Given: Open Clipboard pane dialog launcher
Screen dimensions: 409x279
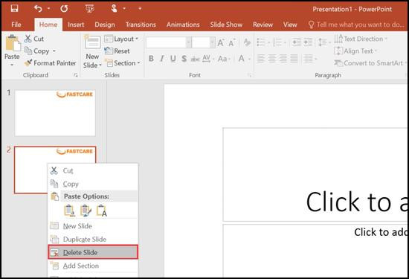Looking at the screenshot, I should click(x=76, y=75).
